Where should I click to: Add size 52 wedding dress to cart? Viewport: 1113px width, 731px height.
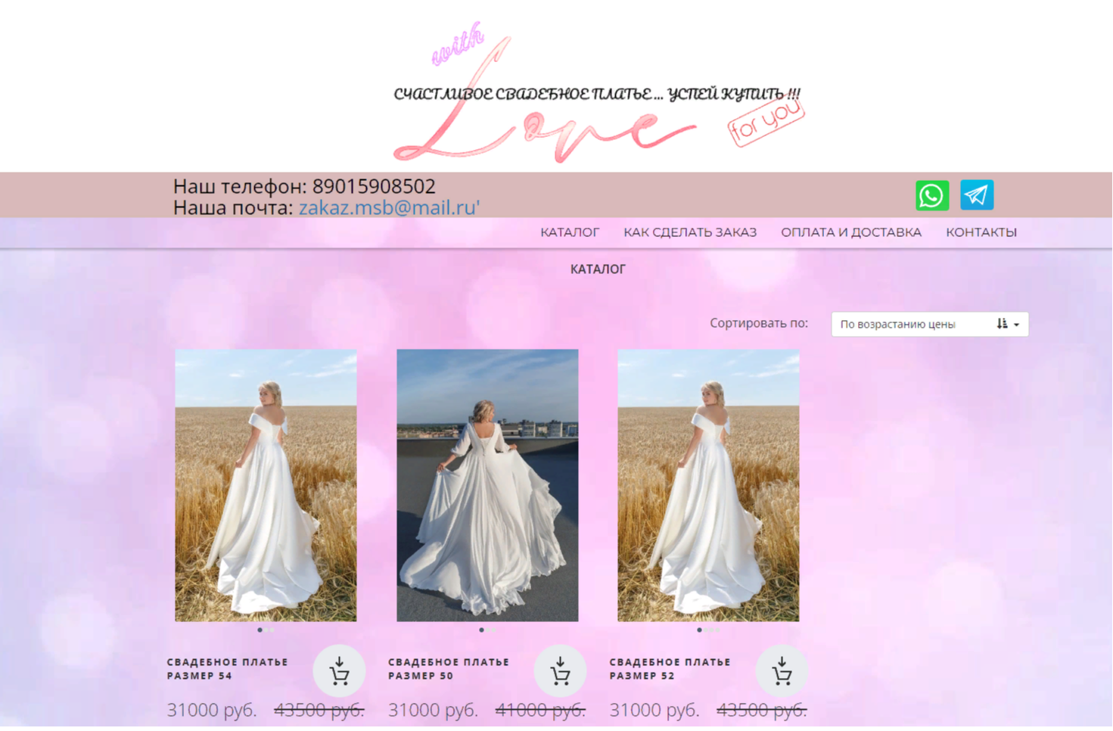click(x=782, y=671)
